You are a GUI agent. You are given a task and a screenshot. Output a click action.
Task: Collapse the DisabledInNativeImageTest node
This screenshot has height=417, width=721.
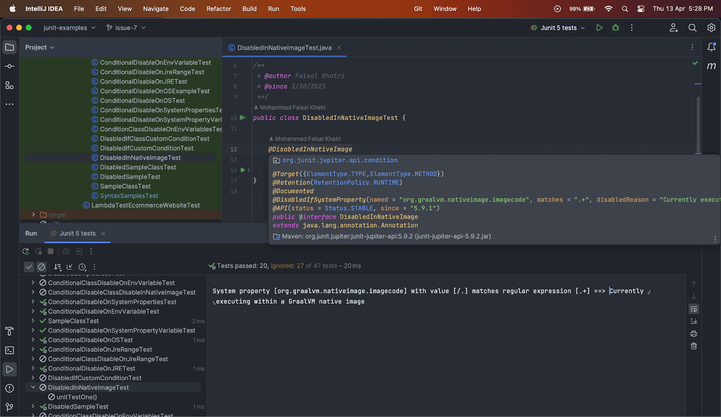(33, 387)
